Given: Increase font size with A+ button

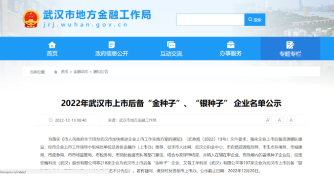Looking at the screenshot, I should click(x=268, y=120).
